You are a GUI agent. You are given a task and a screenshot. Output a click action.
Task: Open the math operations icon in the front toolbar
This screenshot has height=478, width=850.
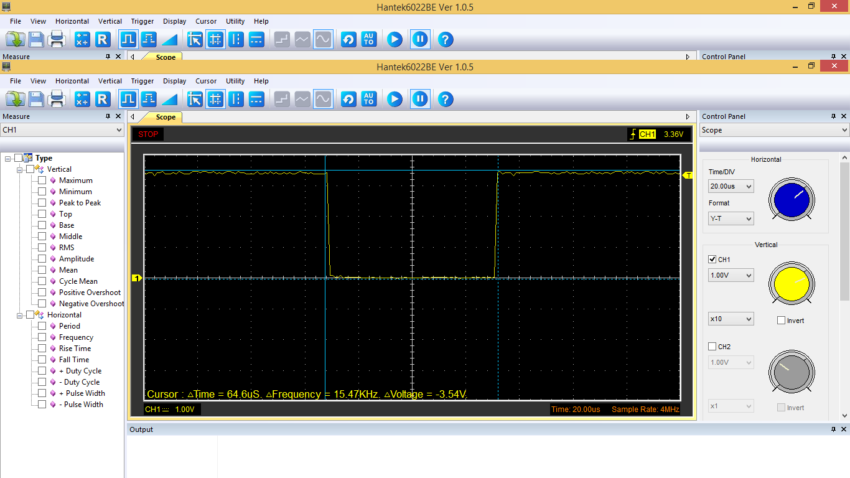(x=82, y=99)
